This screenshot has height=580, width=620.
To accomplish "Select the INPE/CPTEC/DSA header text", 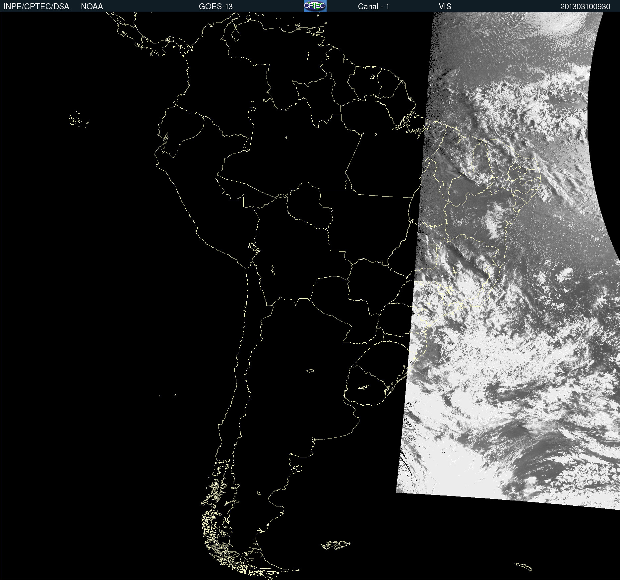I will (x=36, y=7).
